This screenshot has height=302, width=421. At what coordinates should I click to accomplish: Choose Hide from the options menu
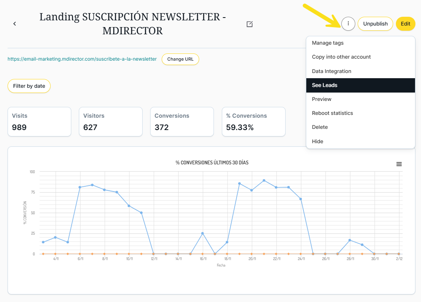point(317,142)
